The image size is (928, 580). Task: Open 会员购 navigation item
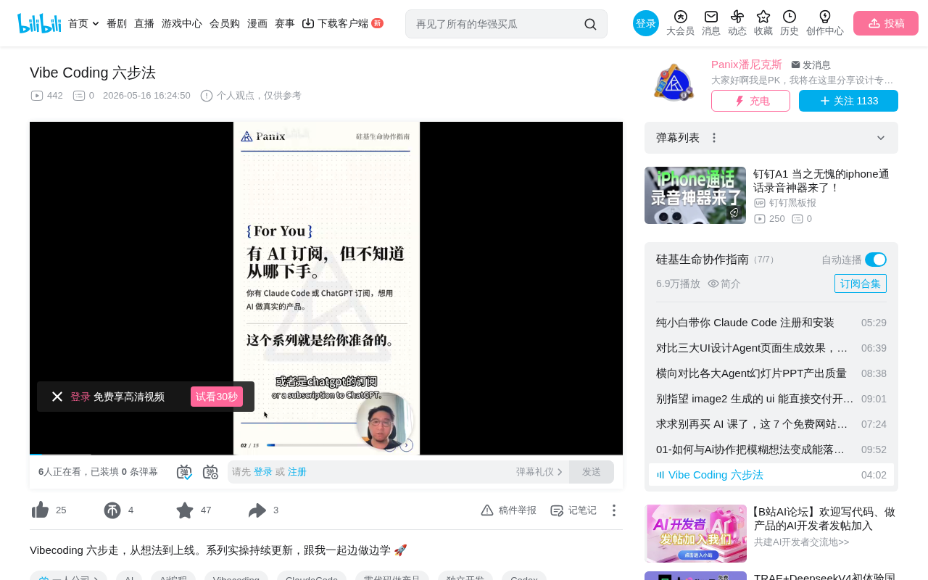click(225, 23)
